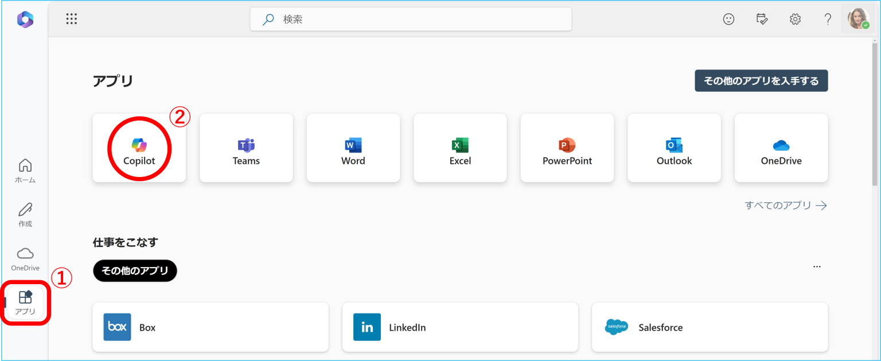Follow the すべてのアプリ link
The image size is (881, 361).
pyautogui.click(x=785, y=205)
